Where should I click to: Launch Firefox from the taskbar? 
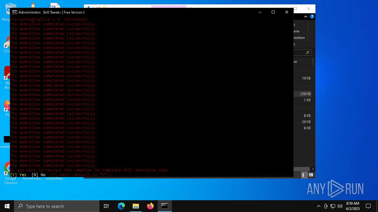[x=150, y=206]
